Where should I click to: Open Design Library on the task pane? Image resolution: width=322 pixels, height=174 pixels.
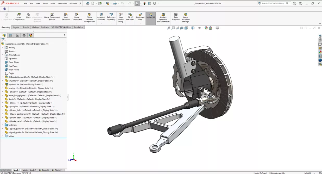320,40
